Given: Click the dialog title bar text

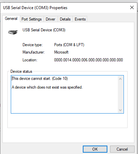Looking at the screenshot, I should 35,8.
